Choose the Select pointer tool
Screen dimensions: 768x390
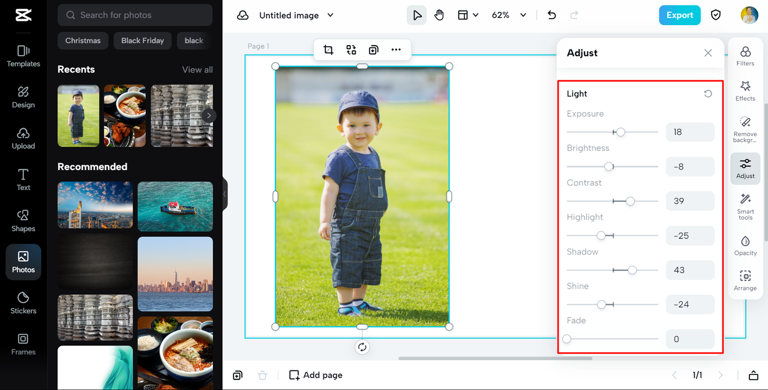coord(416,15)
